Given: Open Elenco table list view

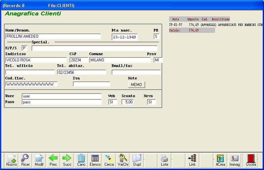Looking at the screenshot, I should (95, 160).
